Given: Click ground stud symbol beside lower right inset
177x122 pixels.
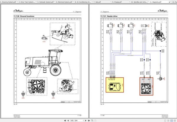Looking at the screenshot, I should 53,94.
